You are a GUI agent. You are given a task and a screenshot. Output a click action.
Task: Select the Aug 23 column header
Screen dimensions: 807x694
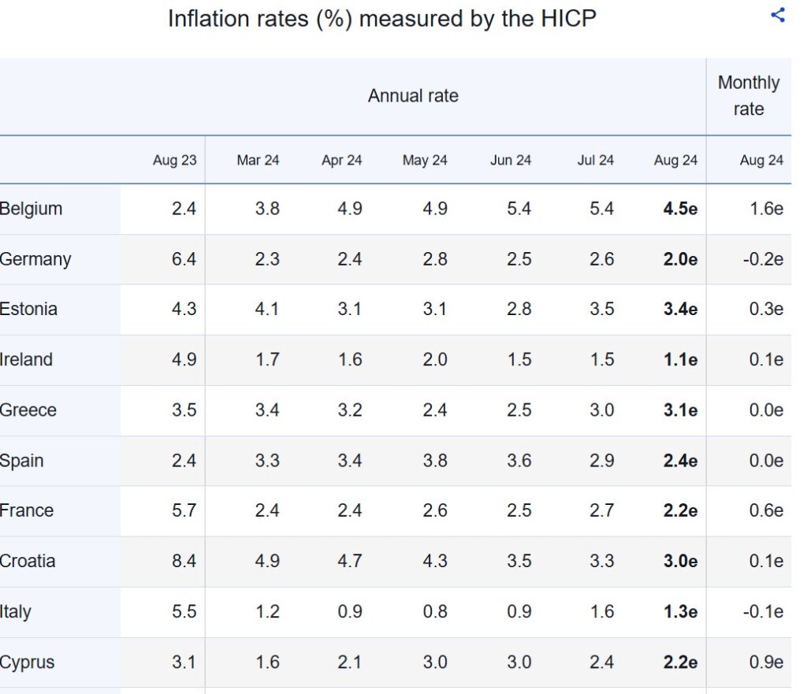[174, 161]
